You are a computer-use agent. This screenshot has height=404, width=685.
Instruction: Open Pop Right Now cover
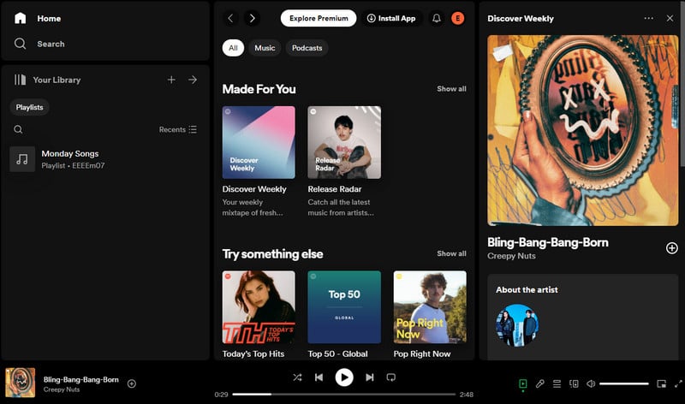(x=430, y=307)
